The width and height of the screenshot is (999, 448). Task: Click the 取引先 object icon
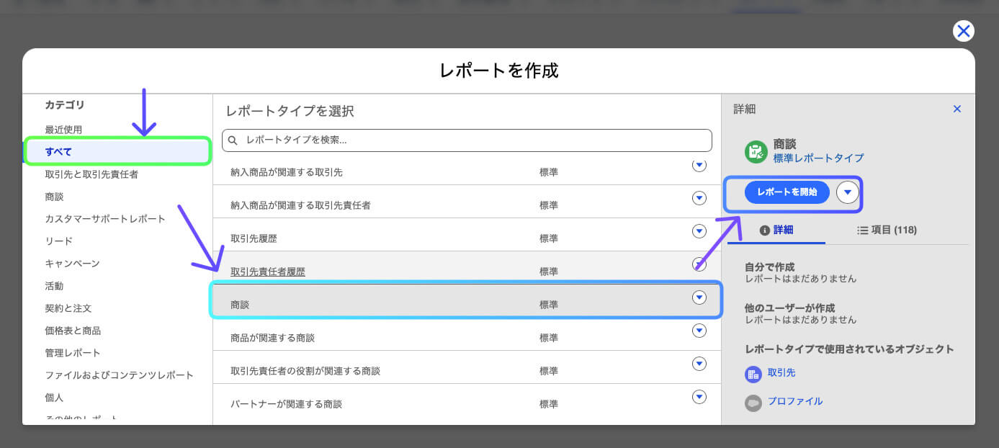[x=753, y=374]
